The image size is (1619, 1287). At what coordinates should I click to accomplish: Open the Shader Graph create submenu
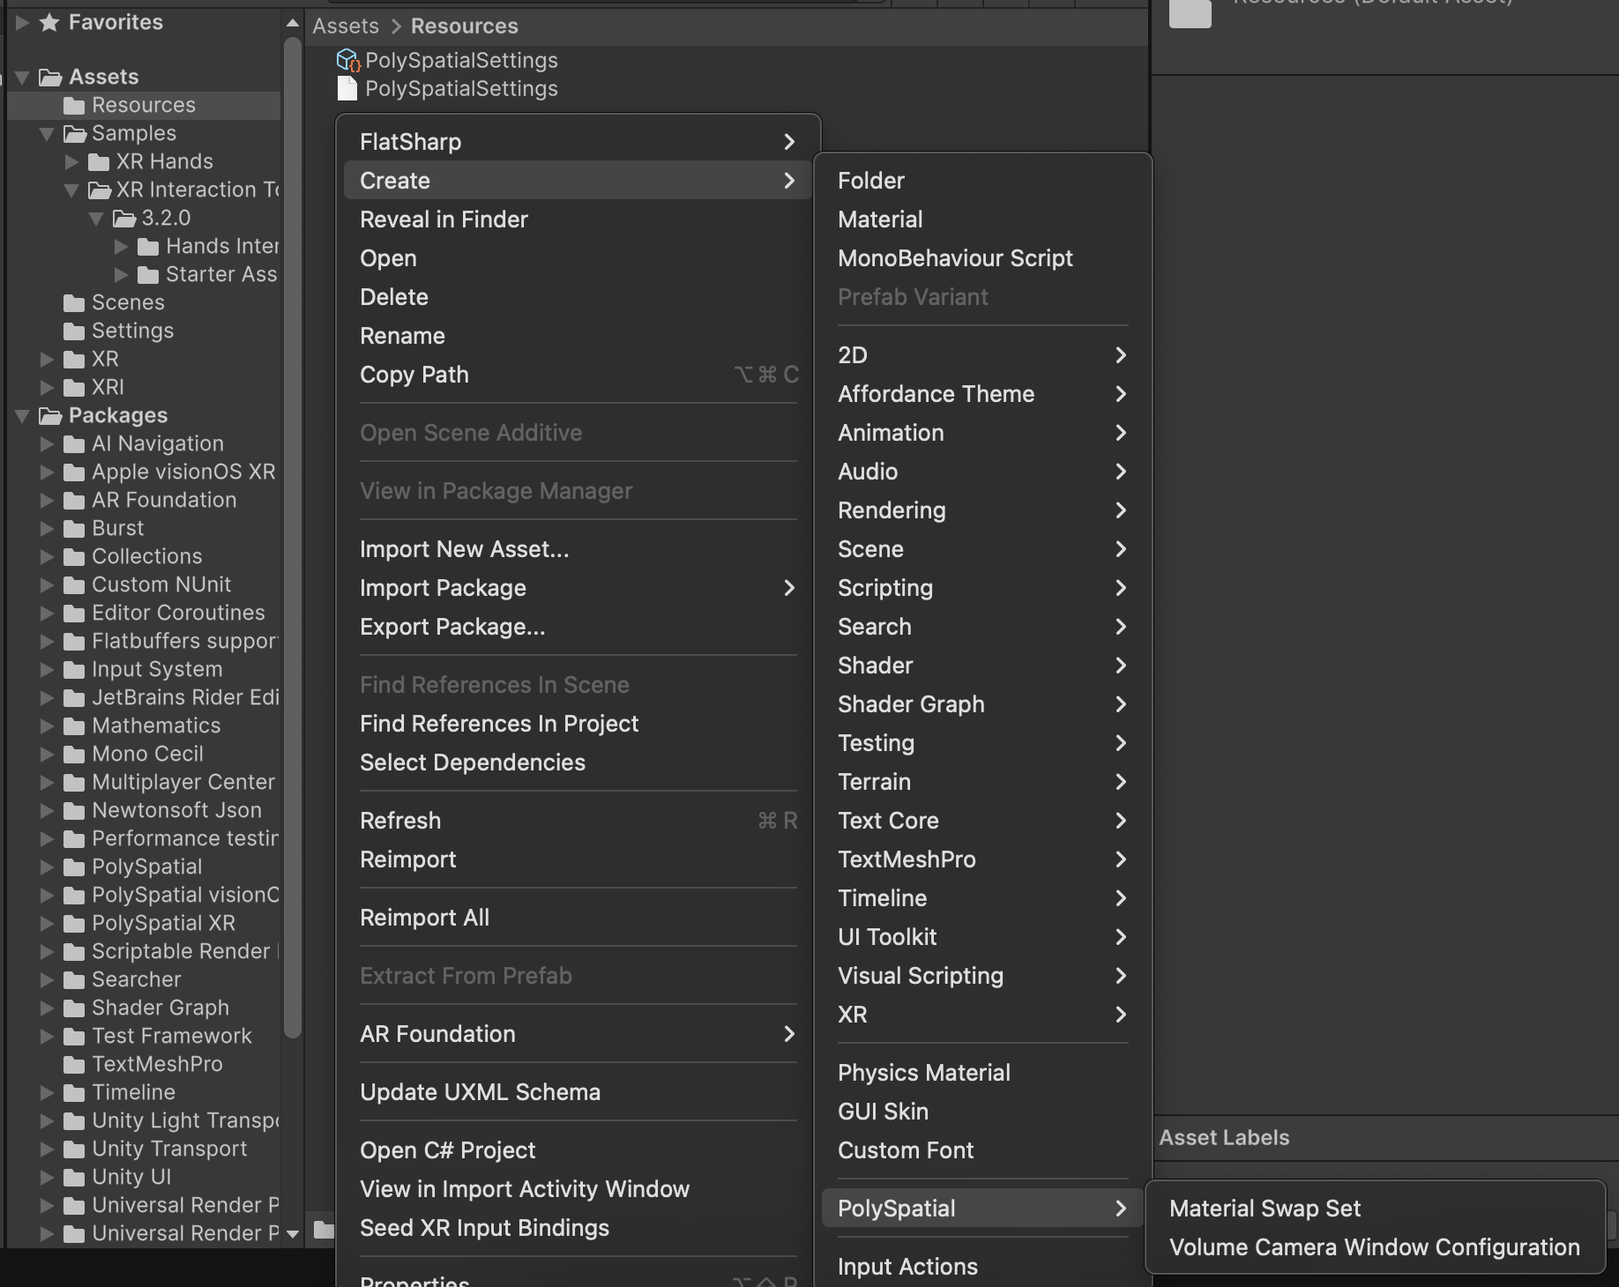click(982, 704)
